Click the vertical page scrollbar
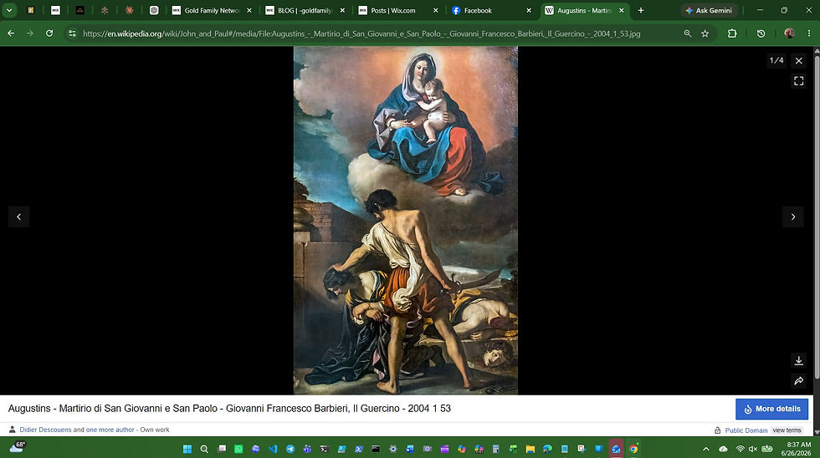 pyautogui.click(x=817, y=216)
